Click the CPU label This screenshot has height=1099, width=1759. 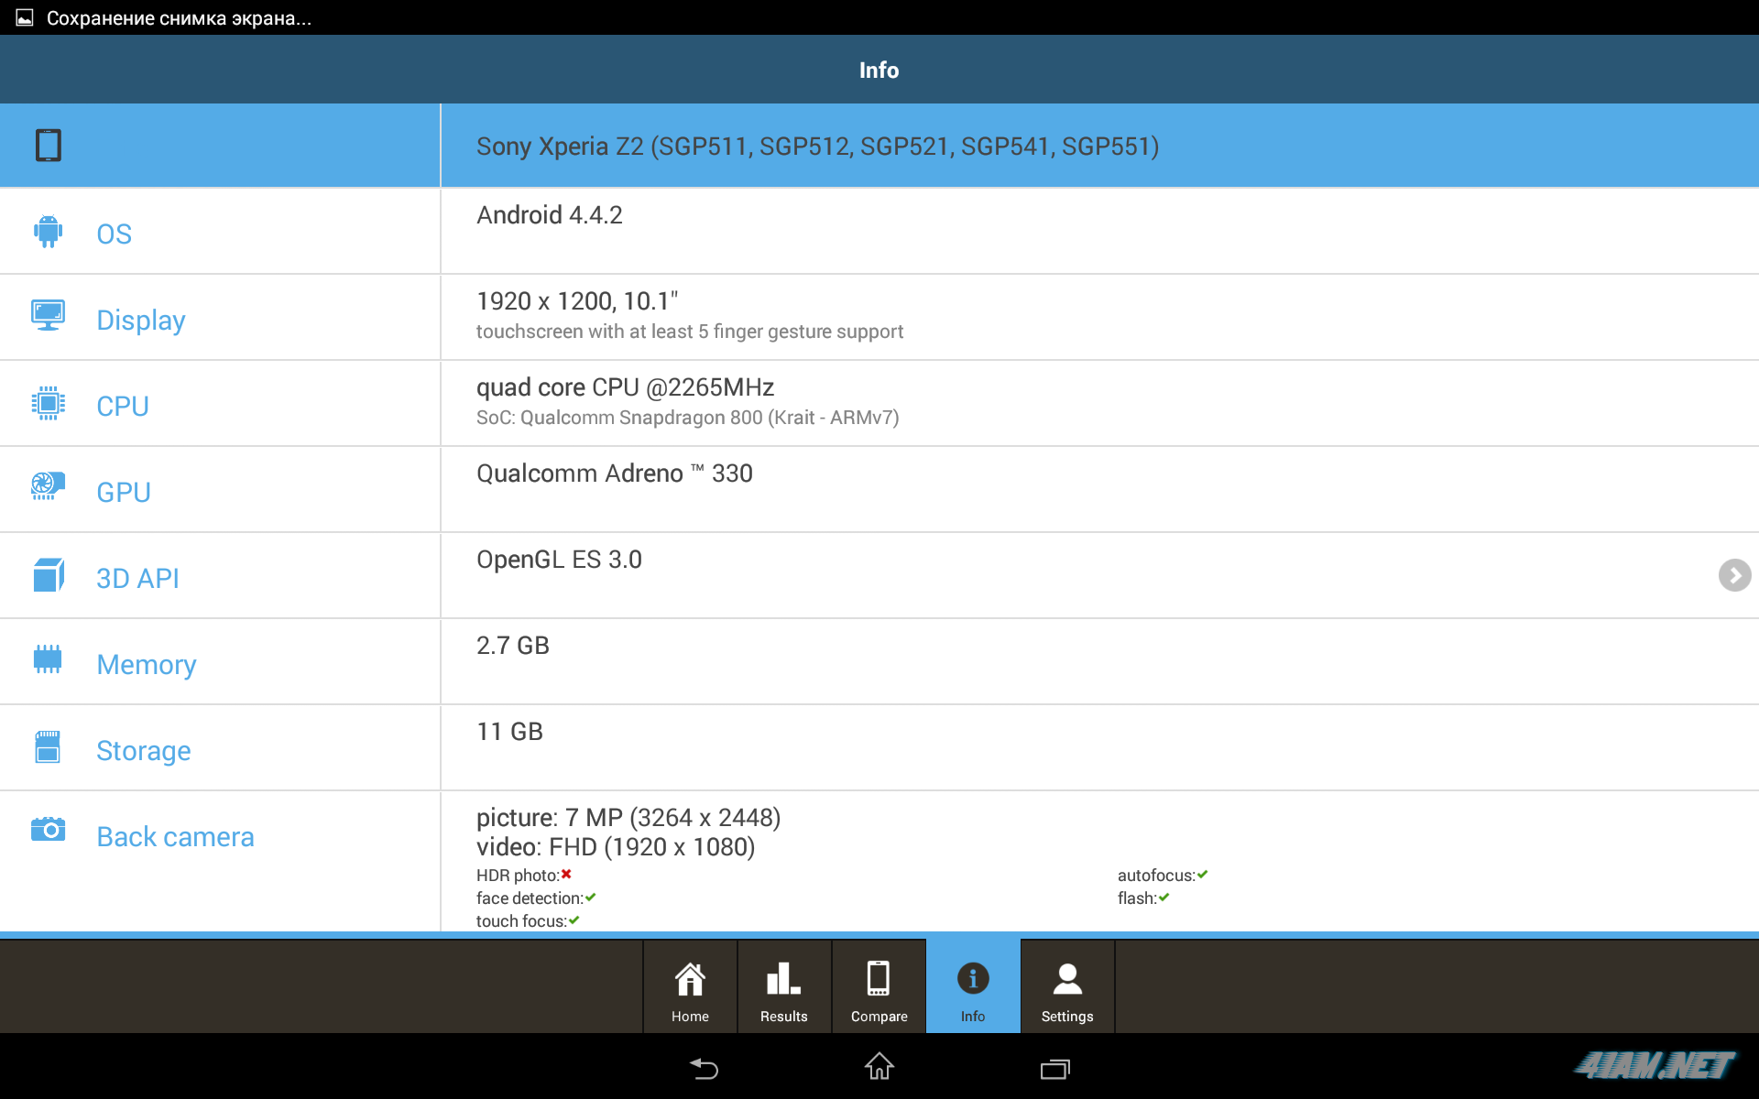click(123, 407)
